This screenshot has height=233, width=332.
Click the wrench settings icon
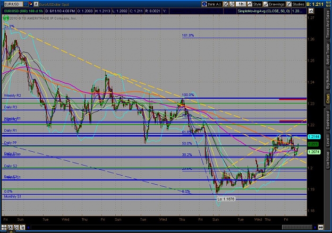pos(232,4)
